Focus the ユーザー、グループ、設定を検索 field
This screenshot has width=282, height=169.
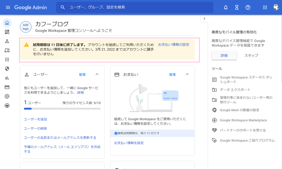coord(134,7)
